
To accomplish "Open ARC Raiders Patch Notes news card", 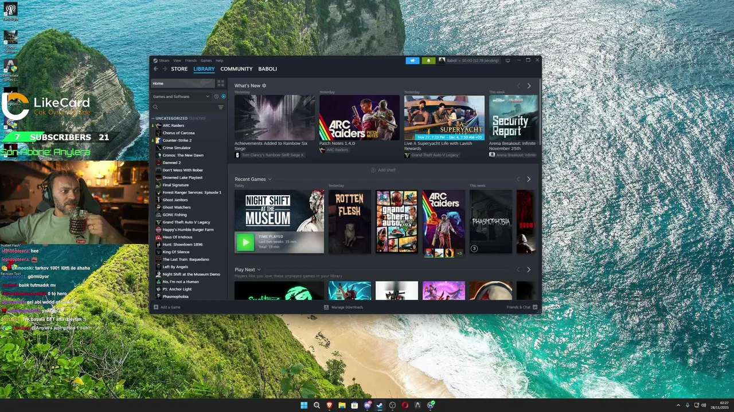I will point(360,117).
